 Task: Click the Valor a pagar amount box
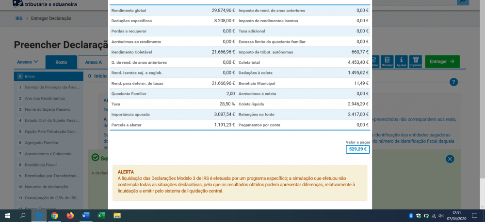357,149
